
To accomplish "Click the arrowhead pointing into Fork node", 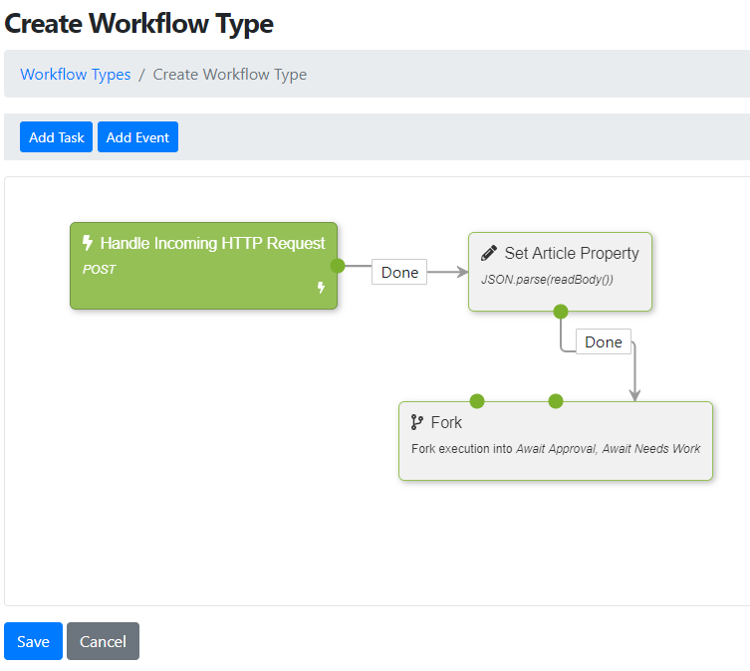I will tap(634, 395).
